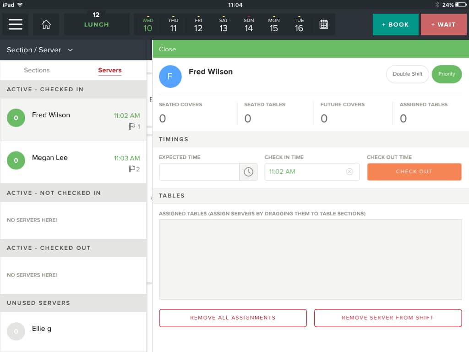
Task: Click the Check In Time field
Action: point(311,172)
